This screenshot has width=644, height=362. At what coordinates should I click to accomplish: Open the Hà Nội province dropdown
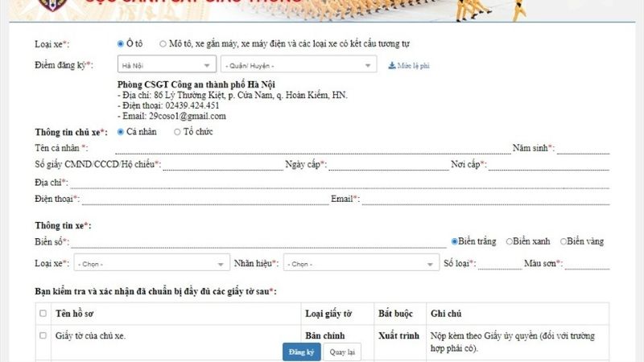pos(166,65)
